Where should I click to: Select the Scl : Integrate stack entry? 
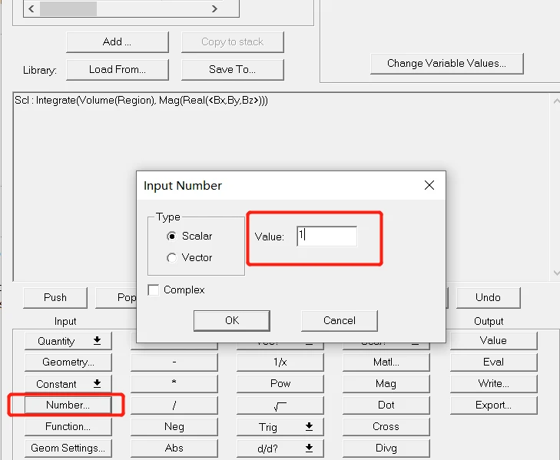(141, 101)
